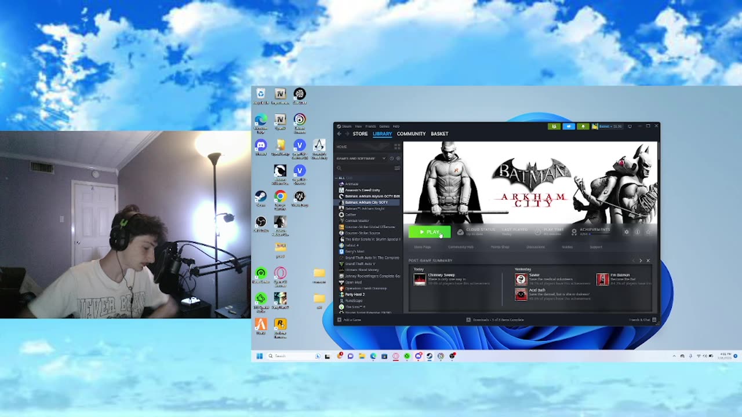This screenshot has height=417, width=742.
Task: Click Steam's back navigation arrow
Action: click(339, 134)
